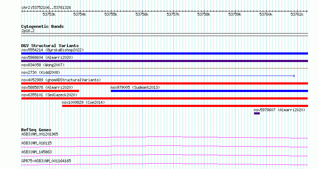The height and width of the screenshot is (169, 318).
Task: Click the Cytogenetic Bands track title
Action: tap(43, 26)
